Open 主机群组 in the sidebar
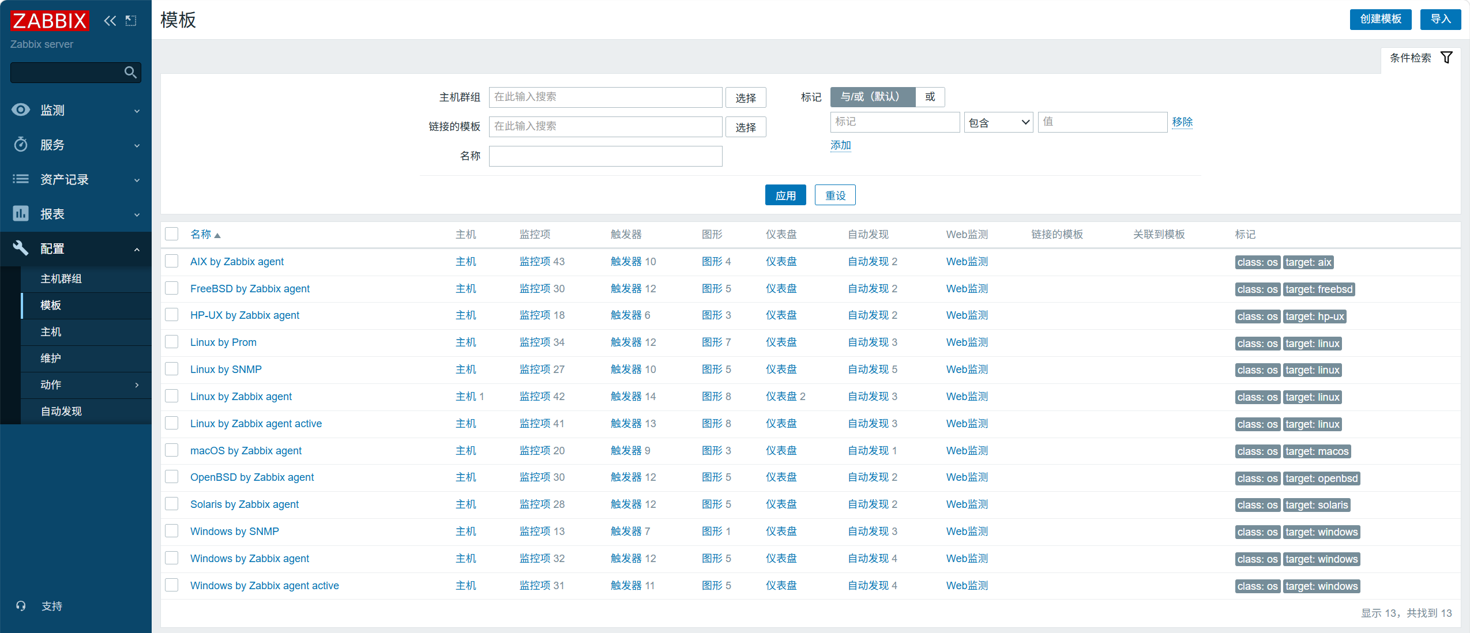 61,278
